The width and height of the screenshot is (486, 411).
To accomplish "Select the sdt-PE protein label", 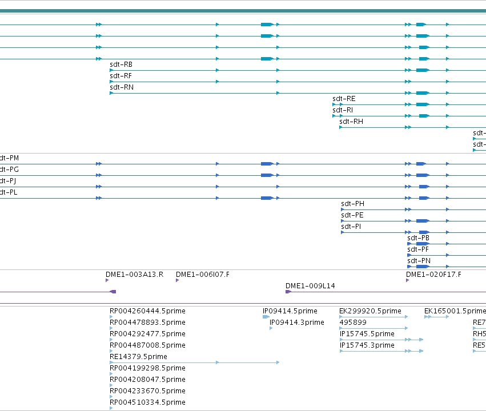I will pyautogui.click(x=352, y=215).
